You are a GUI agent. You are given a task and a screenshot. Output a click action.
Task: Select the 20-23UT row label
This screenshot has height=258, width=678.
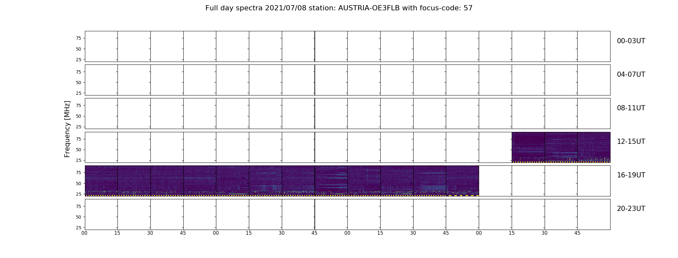631,209
